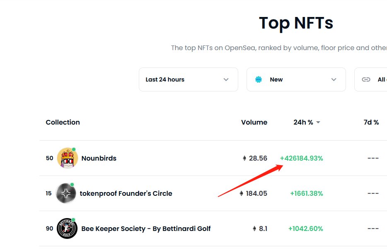Click the chain link icon

point(366,79)
